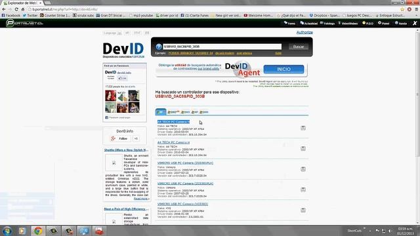Click the Buscar search button

(299, 47)
